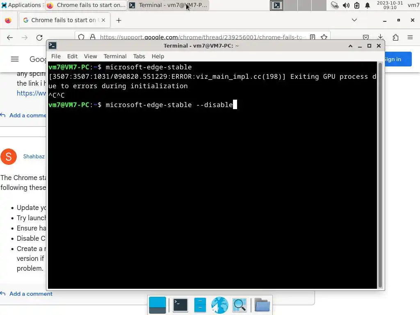Open Google support page hamburger menu

[x=15, y=59]
